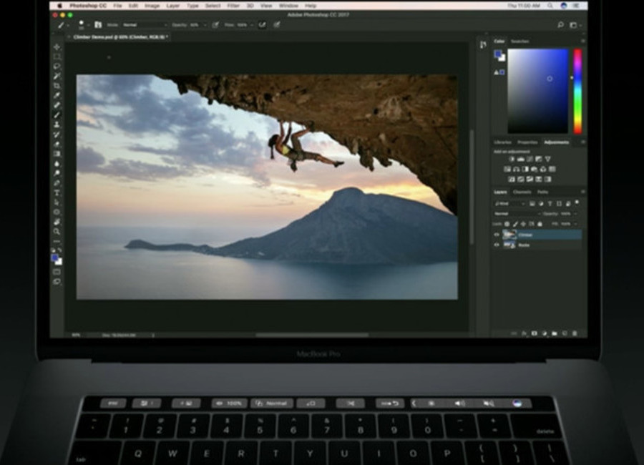Select the Horizontal Type tool
The height and width of the screenshot is (465, 644).
57,192
